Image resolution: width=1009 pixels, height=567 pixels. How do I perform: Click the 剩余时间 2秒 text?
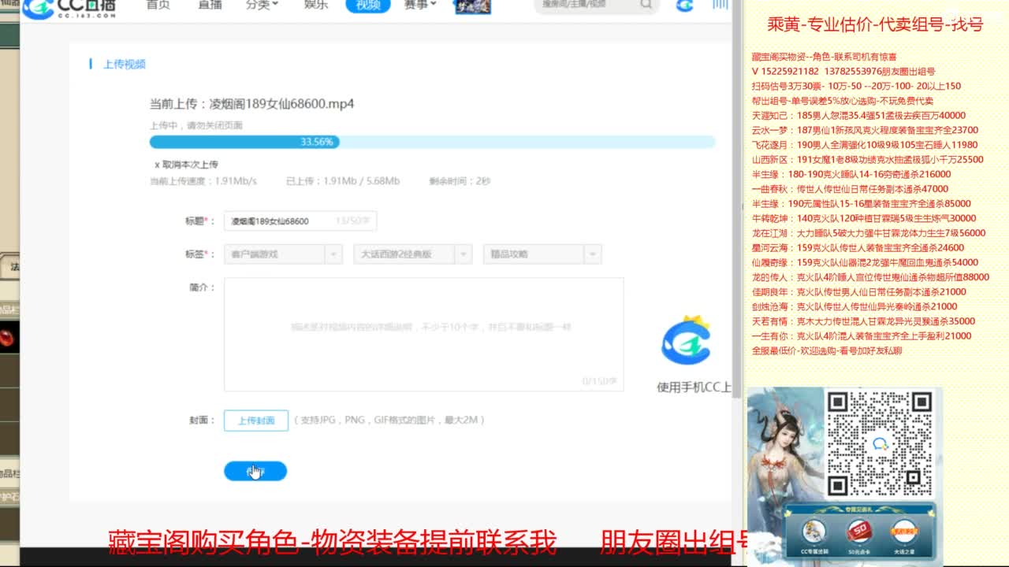pyautogui.click(x=460, y=181)
